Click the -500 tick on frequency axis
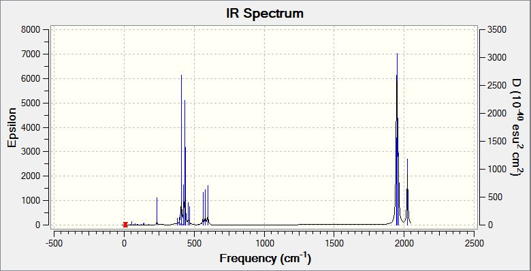The width and height of the screenshot is (531, 271). point(54,243)
